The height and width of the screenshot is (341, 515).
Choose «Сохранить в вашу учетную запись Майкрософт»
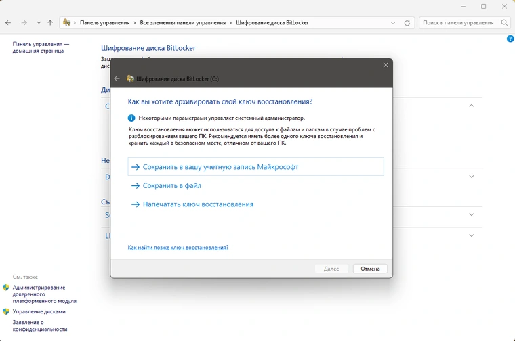click(220, 166)
